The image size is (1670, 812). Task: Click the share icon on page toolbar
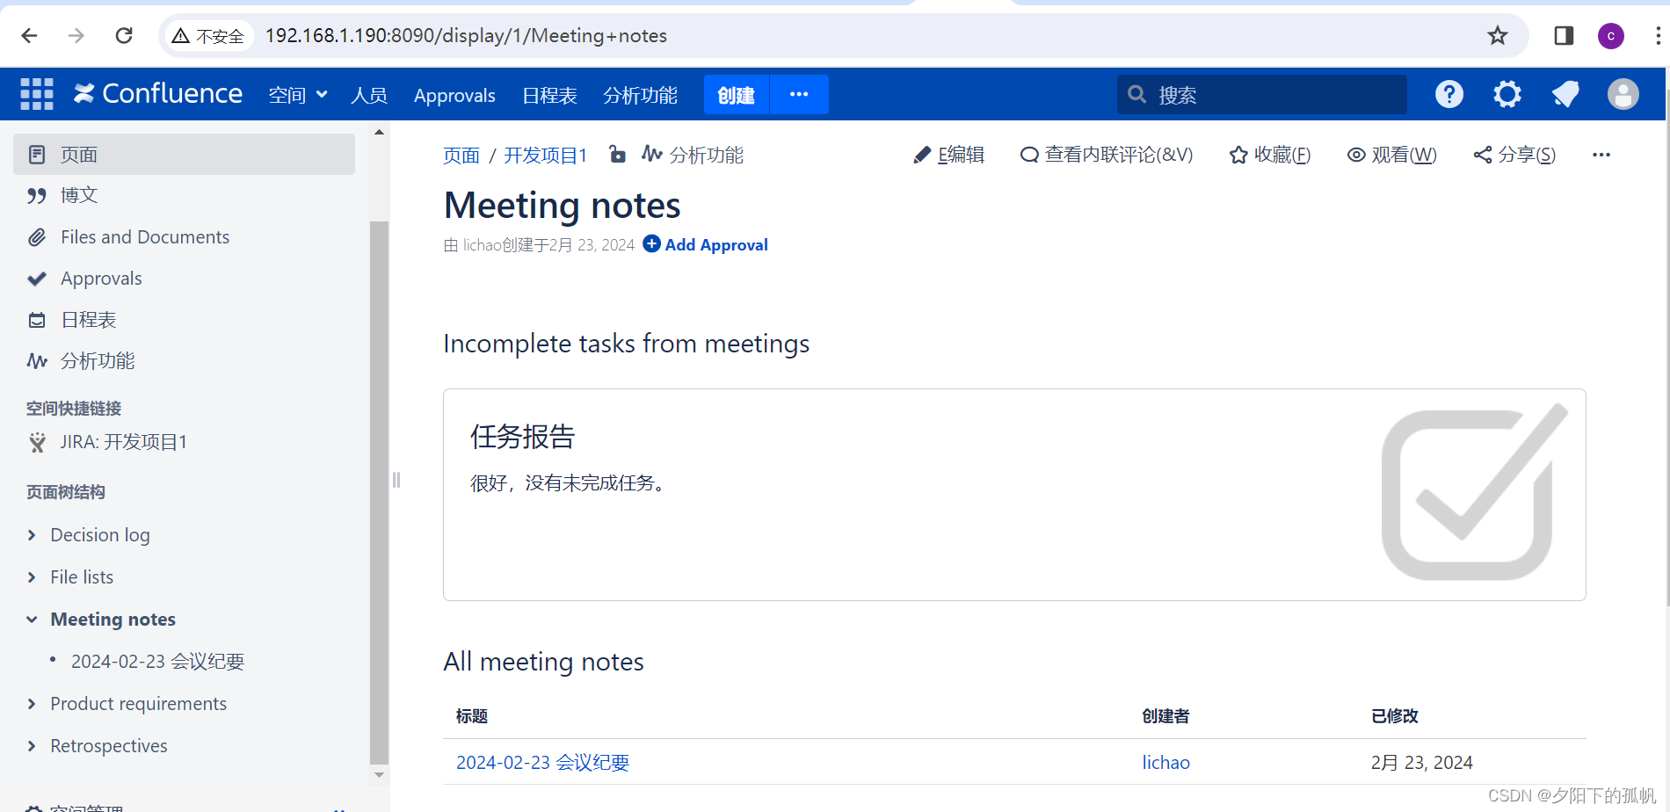click(1483, 156)
